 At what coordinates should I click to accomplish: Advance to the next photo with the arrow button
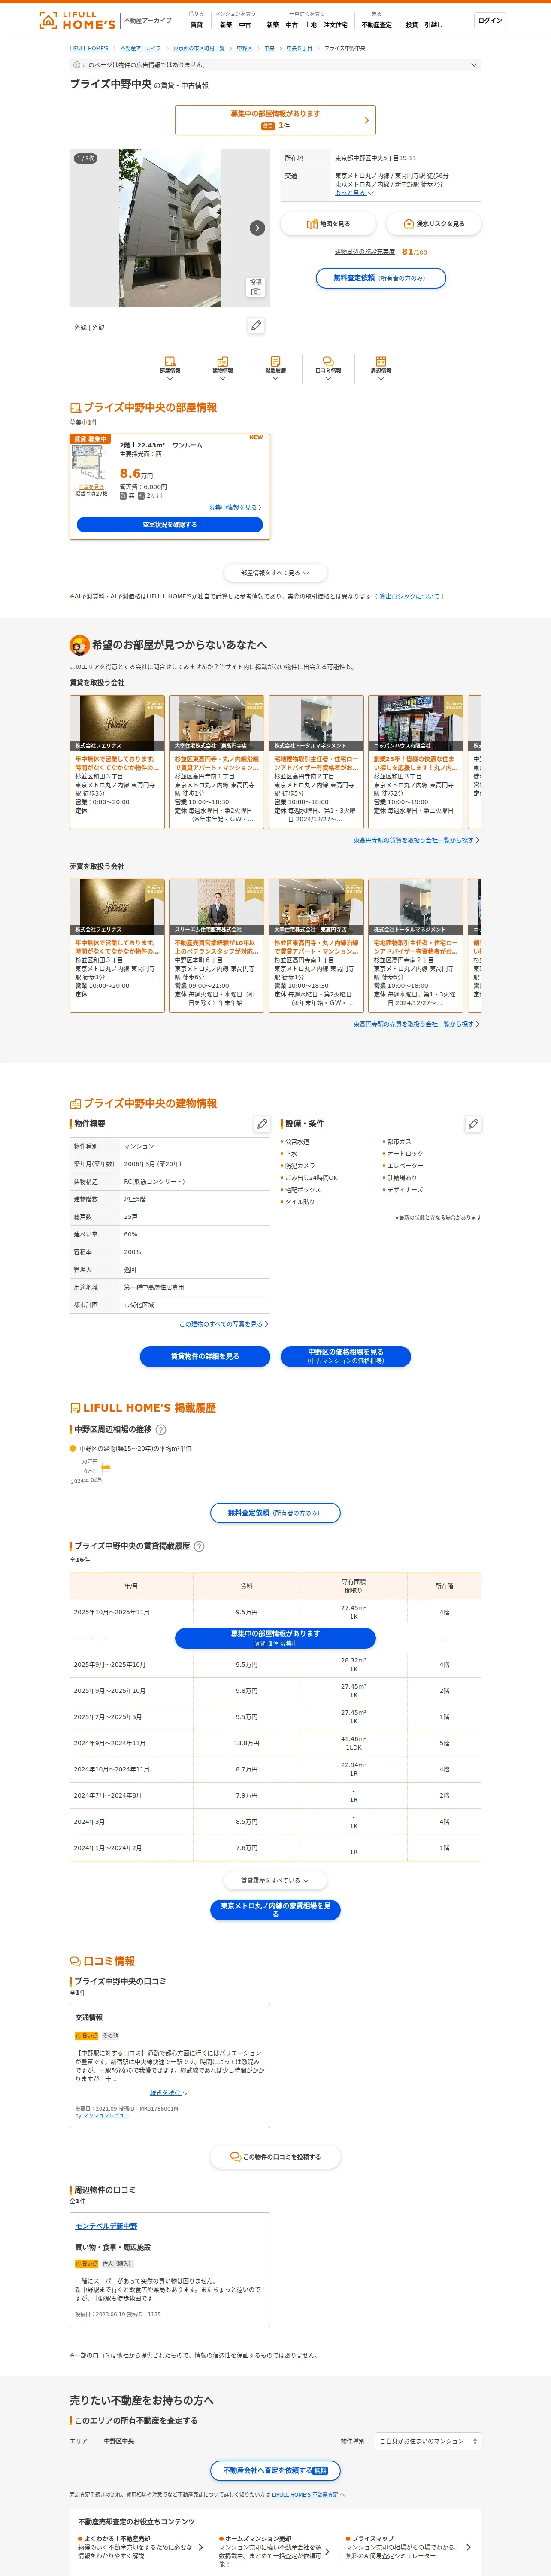coord(257,228)
